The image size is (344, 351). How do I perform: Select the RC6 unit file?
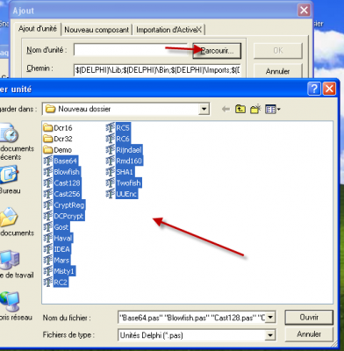118,139
